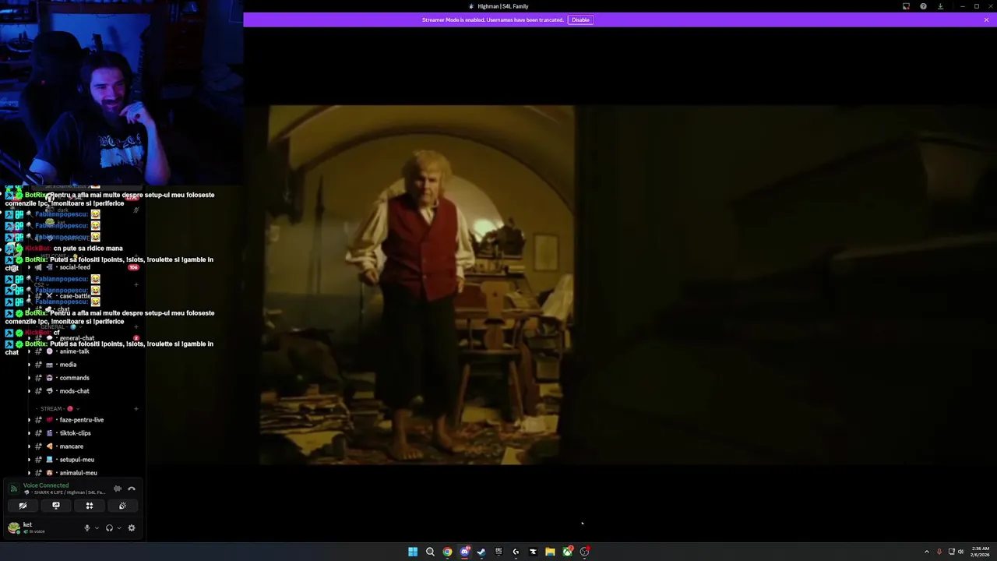Open the animalul-meu channel
This screenshot has height=561, width=997.
pyautogui.click(x=84, y=473)
